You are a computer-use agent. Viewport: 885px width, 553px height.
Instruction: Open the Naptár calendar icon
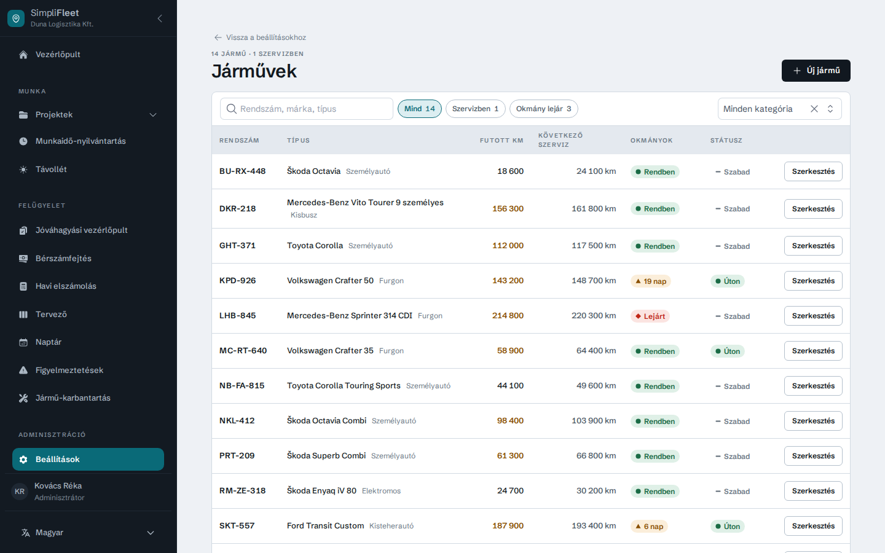click(23, 342)
